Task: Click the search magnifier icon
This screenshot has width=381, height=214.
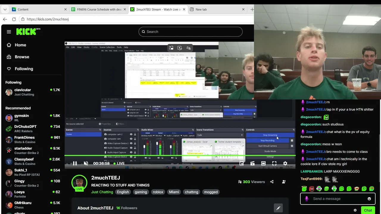Action: 143,32
